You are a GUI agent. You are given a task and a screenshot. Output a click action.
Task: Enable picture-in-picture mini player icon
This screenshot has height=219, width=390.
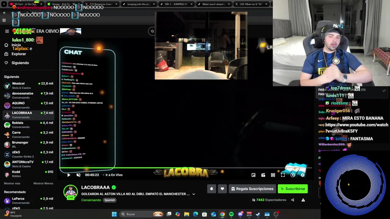(x=253, y=175)
